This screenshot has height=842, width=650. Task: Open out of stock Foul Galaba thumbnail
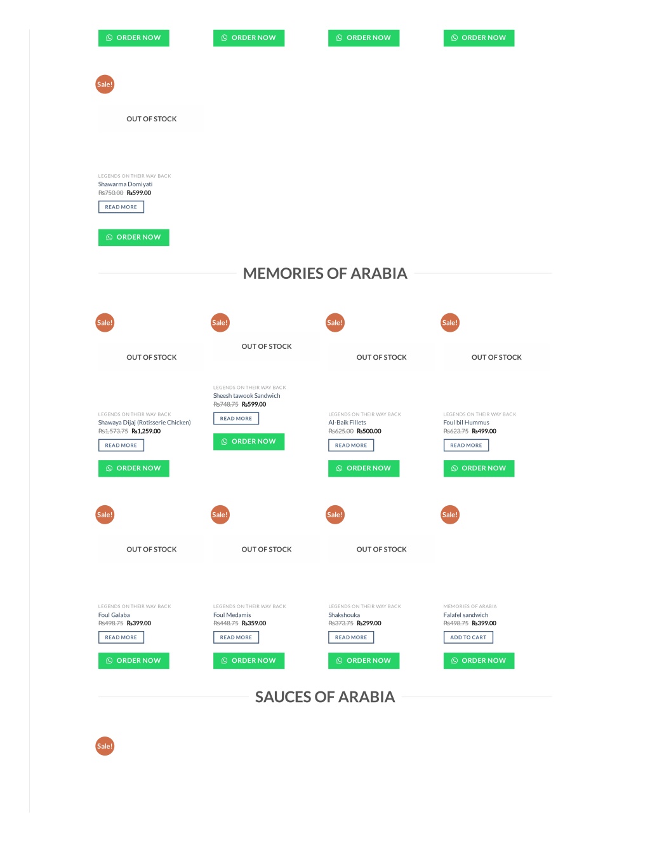[x=151, y=550]
